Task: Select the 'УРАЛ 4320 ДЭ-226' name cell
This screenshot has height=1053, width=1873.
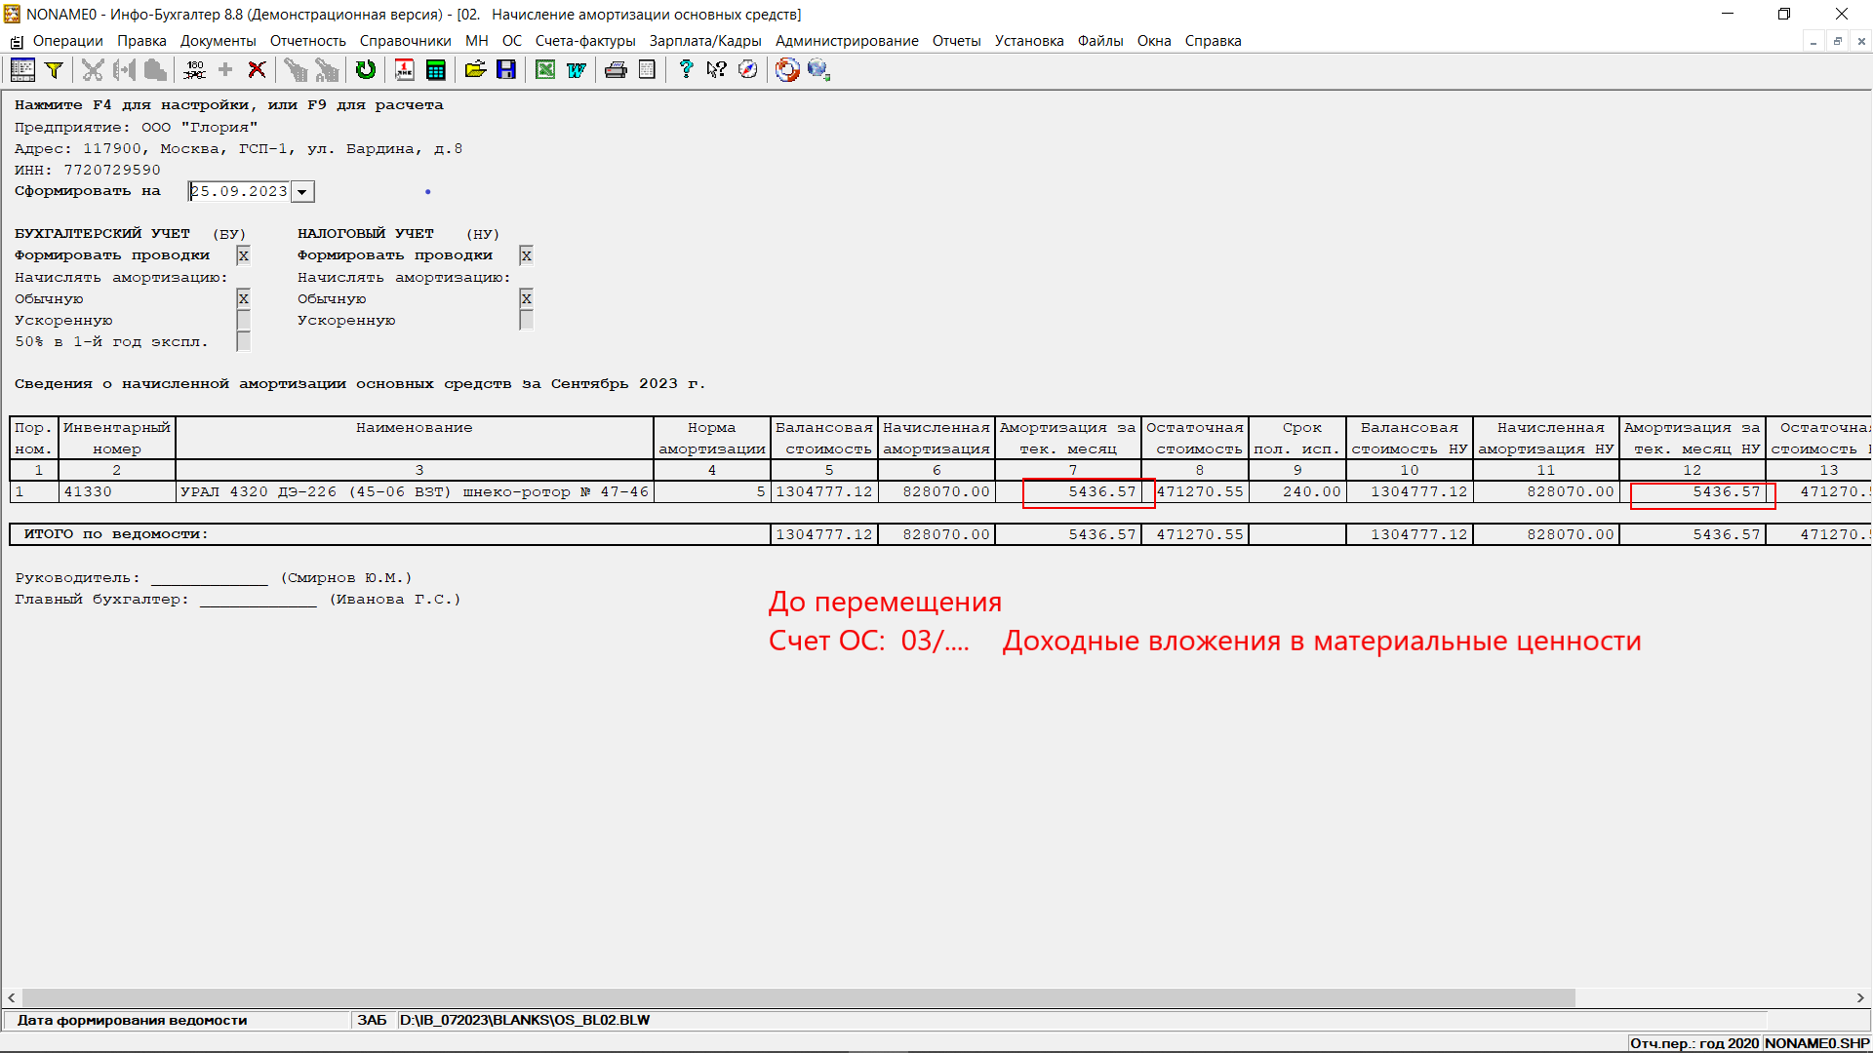Action: pyautogui.click(x=415, y=491)
